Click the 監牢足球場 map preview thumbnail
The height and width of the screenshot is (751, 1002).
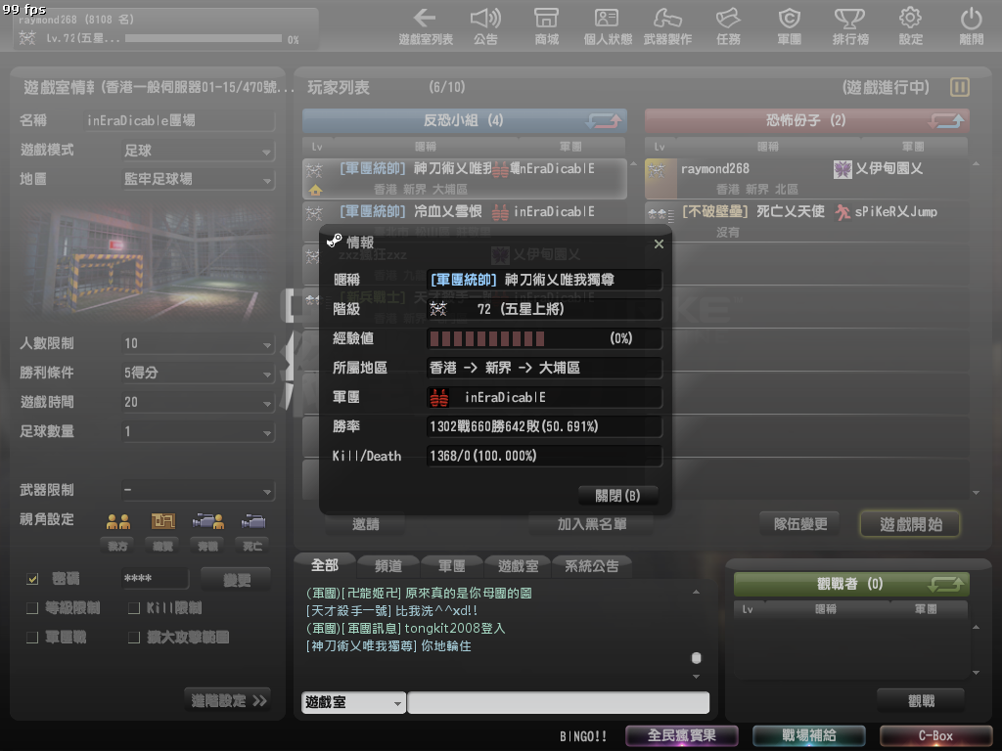147,262
